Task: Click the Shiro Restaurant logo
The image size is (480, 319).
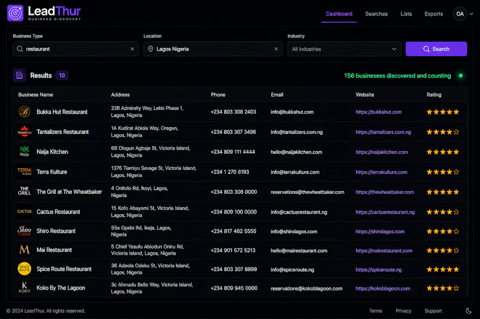Action: [25, 231]
